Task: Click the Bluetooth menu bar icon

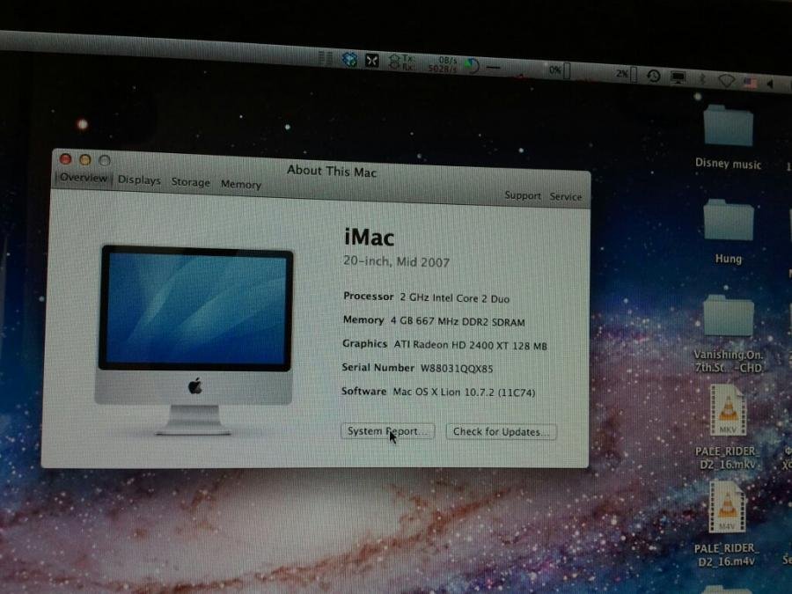Action: coord(702,78)
